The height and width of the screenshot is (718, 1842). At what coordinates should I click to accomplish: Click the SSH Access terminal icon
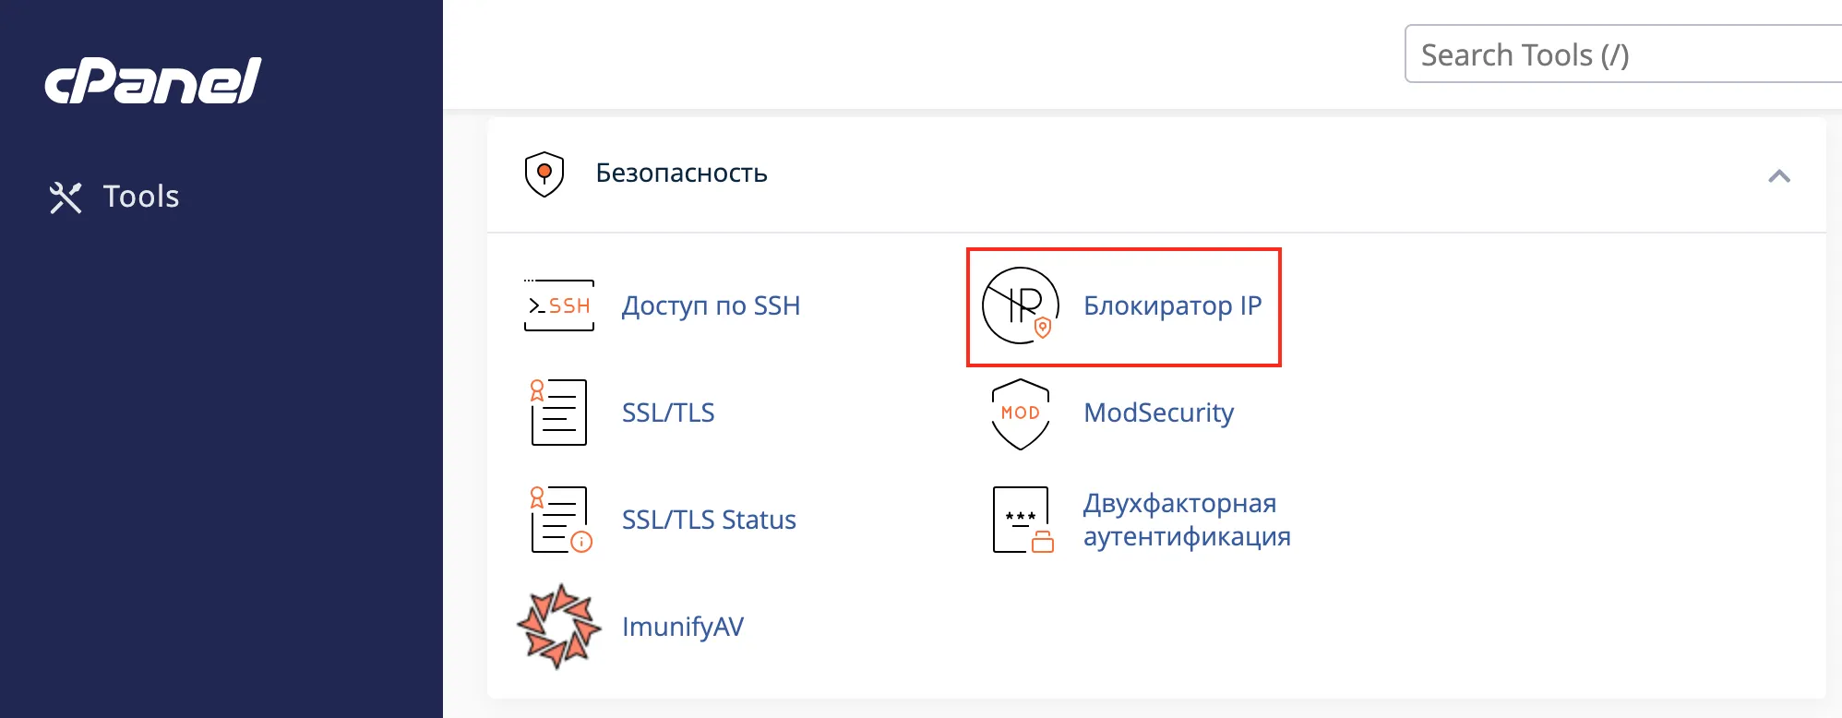(558, 305)
